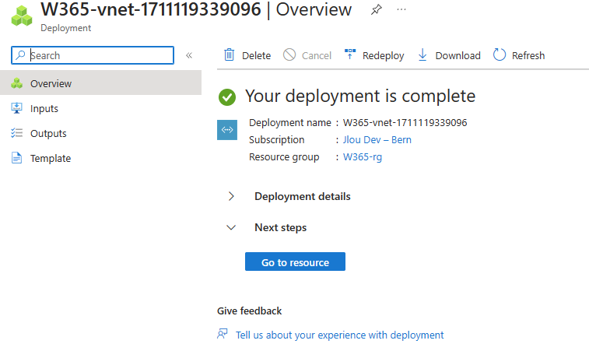Click Redeploy in the toolbar

(374, 55)
